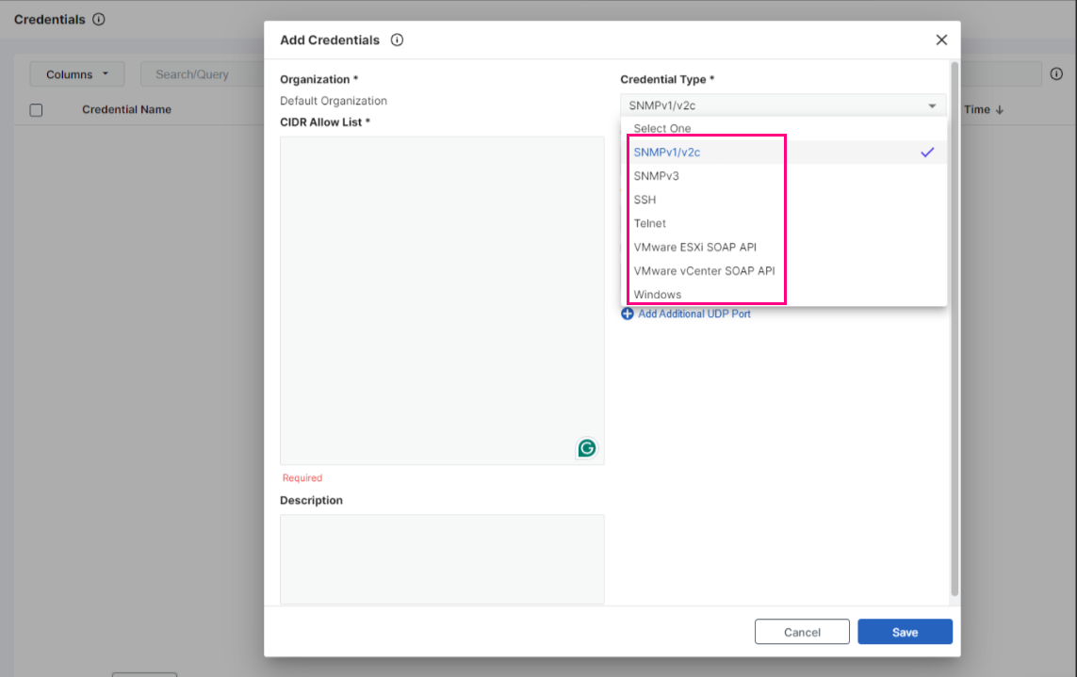
Task: Click the Add Additional UDP Port link
Action: point(694,314)
